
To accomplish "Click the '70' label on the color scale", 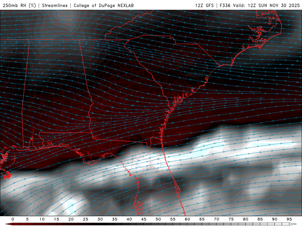I will pyautogui.click(x=216, y=219).
